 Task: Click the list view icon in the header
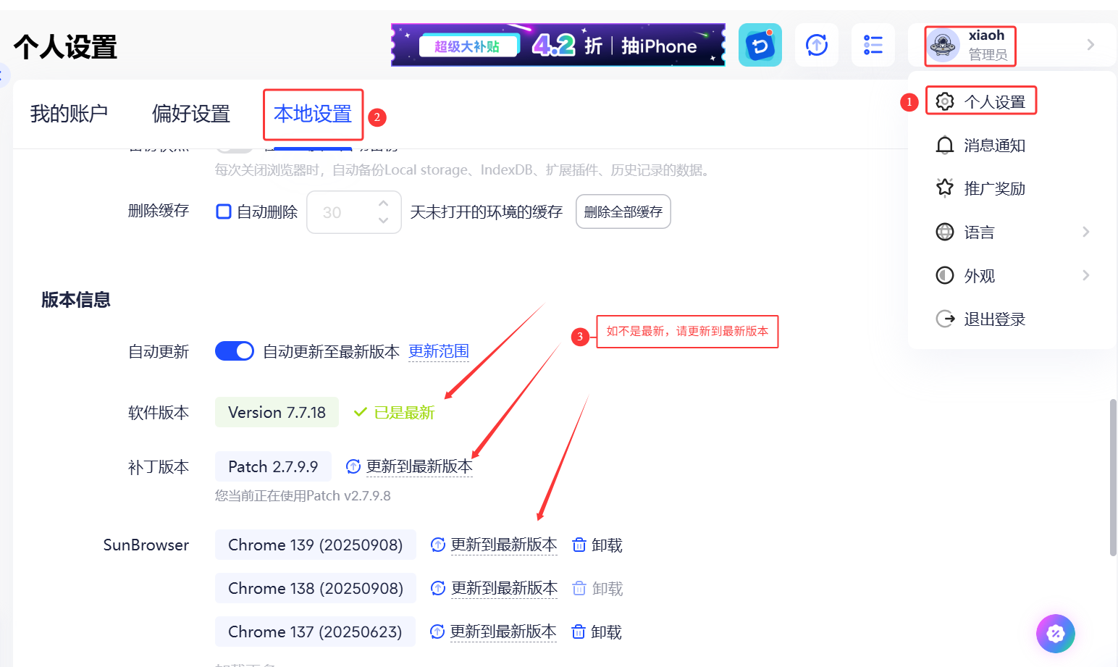(873, 45)
